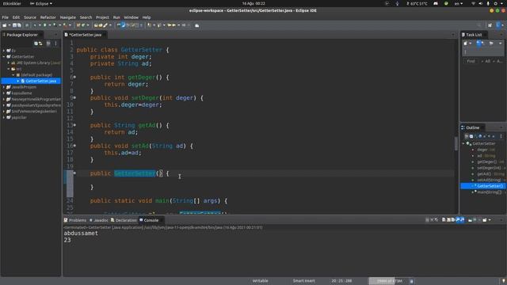Click the All link in Task List
The image size is (507, 285).
(x=488, y=61)
